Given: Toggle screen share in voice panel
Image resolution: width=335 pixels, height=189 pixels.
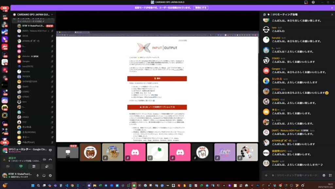Looking at the screenshot, I should (21, 166).
